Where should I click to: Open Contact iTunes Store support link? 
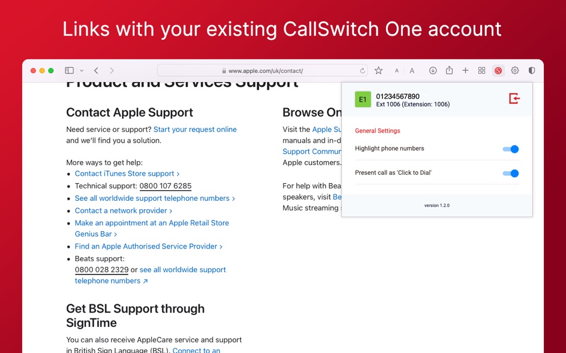(x=127, y=174)
